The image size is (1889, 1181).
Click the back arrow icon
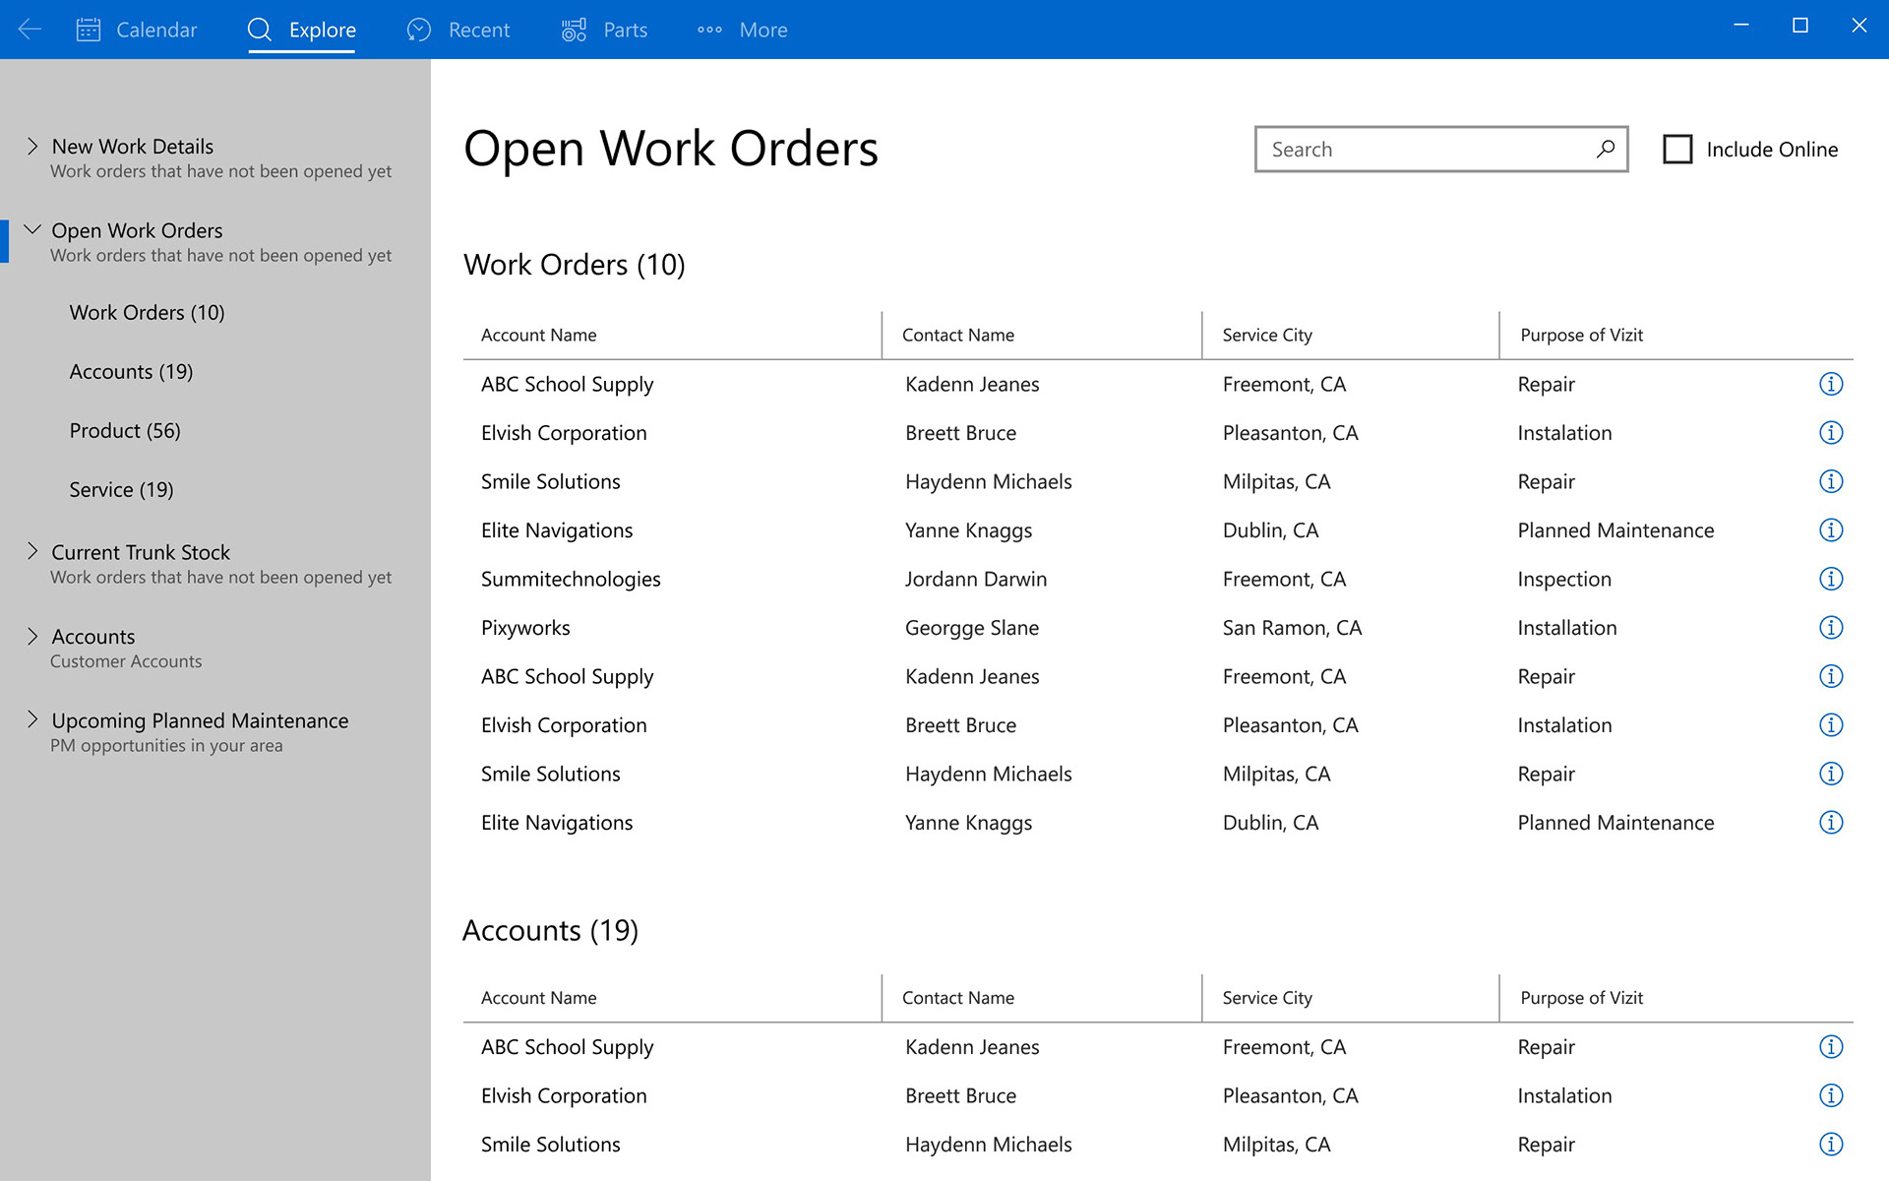[30, 30]
